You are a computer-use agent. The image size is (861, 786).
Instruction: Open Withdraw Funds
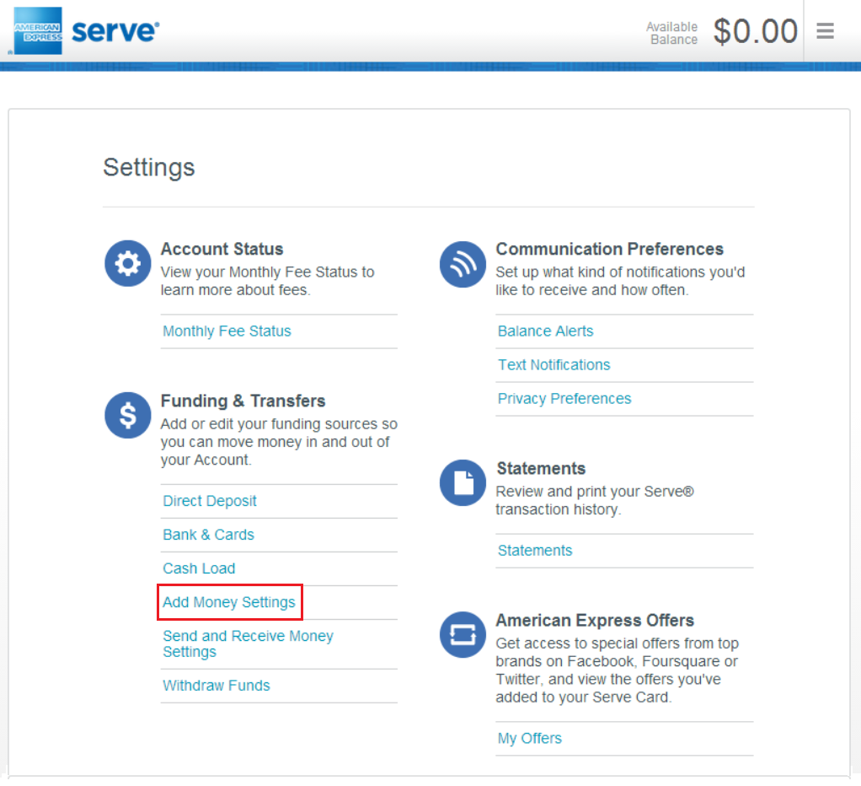coord(217,685)
